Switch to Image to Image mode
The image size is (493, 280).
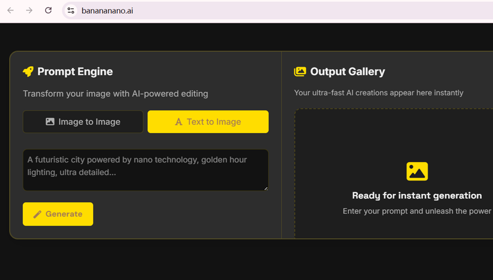(83, 122)
